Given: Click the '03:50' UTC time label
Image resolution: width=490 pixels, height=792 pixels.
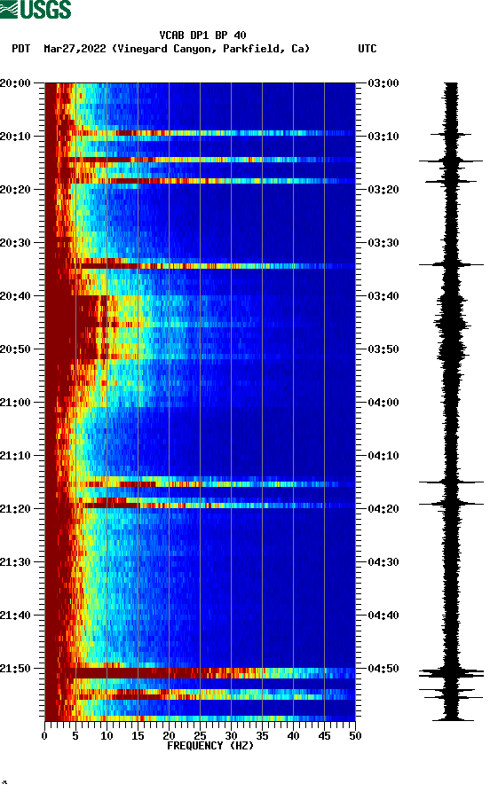Looking at the screenshot, I should [x=383, y=349].
